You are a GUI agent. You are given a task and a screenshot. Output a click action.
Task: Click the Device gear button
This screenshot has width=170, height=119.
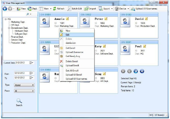pos(120,9)
